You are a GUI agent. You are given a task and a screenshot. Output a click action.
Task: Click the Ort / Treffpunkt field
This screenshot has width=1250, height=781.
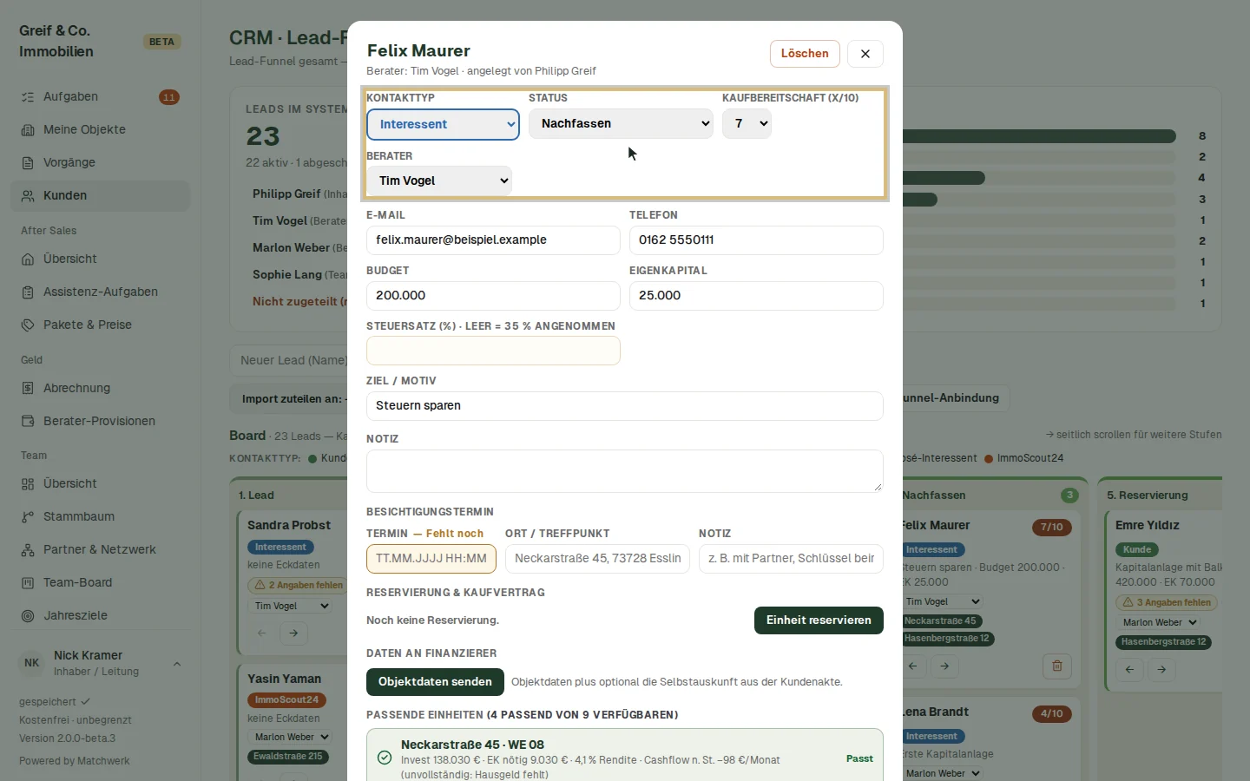pyautogui.click(x=597, y=559)
